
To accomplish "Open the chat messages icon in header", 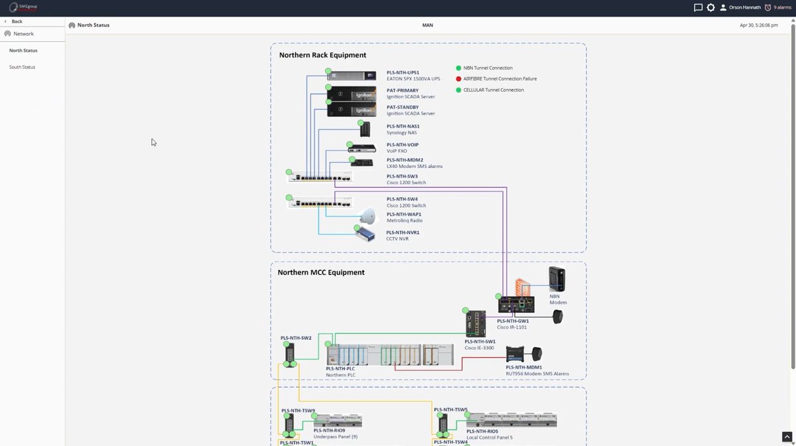I will pos(698,7).
